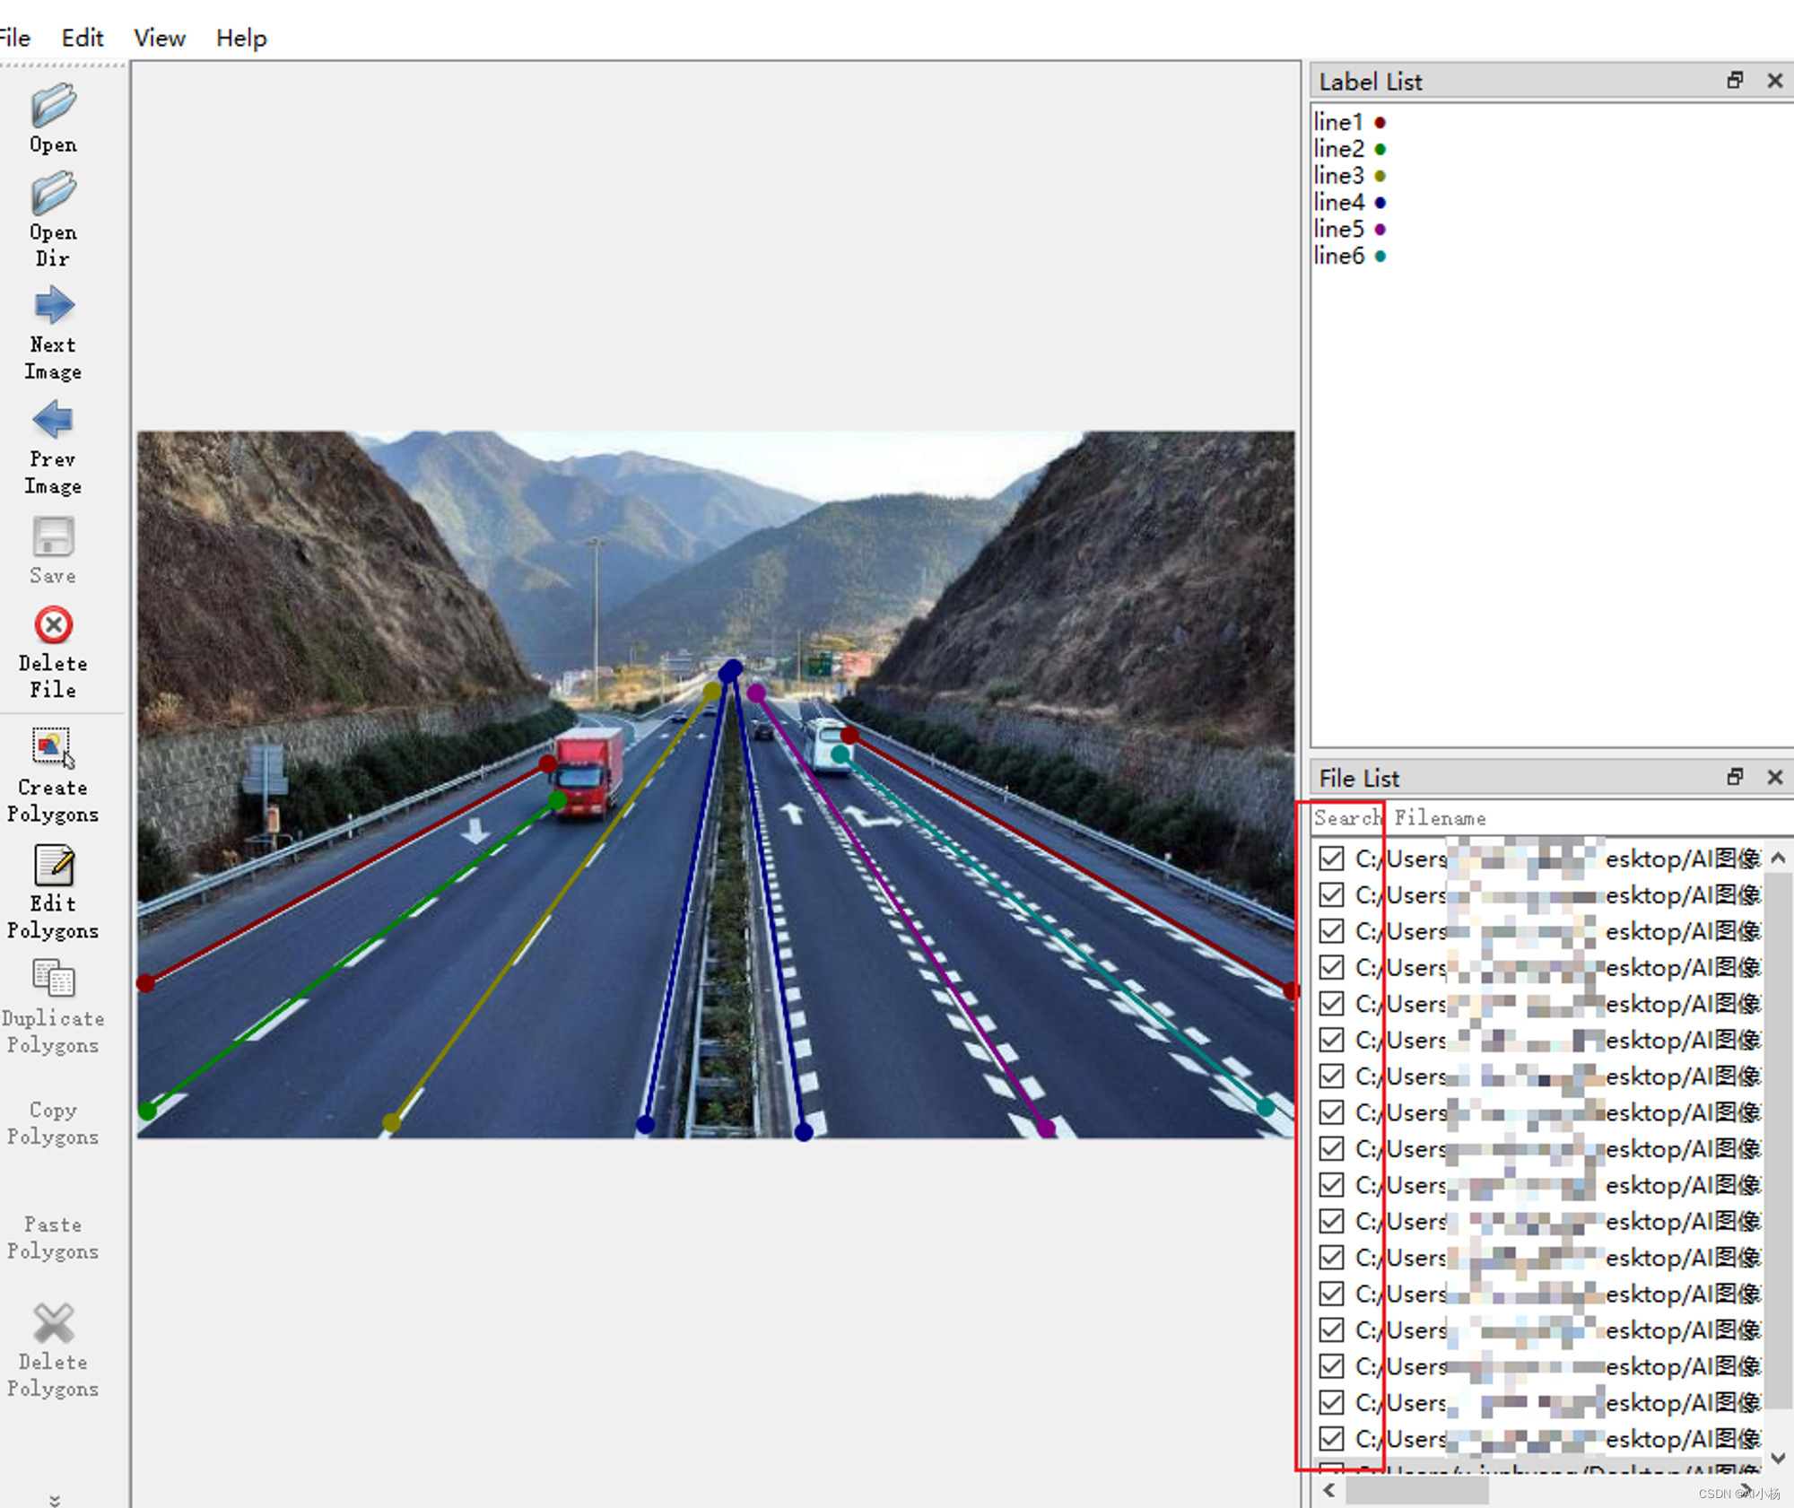This screenshot has height=1508, width=1794.
Task: Click the Delete File icon
Action: pyautogui.click(x=53, y=625)
